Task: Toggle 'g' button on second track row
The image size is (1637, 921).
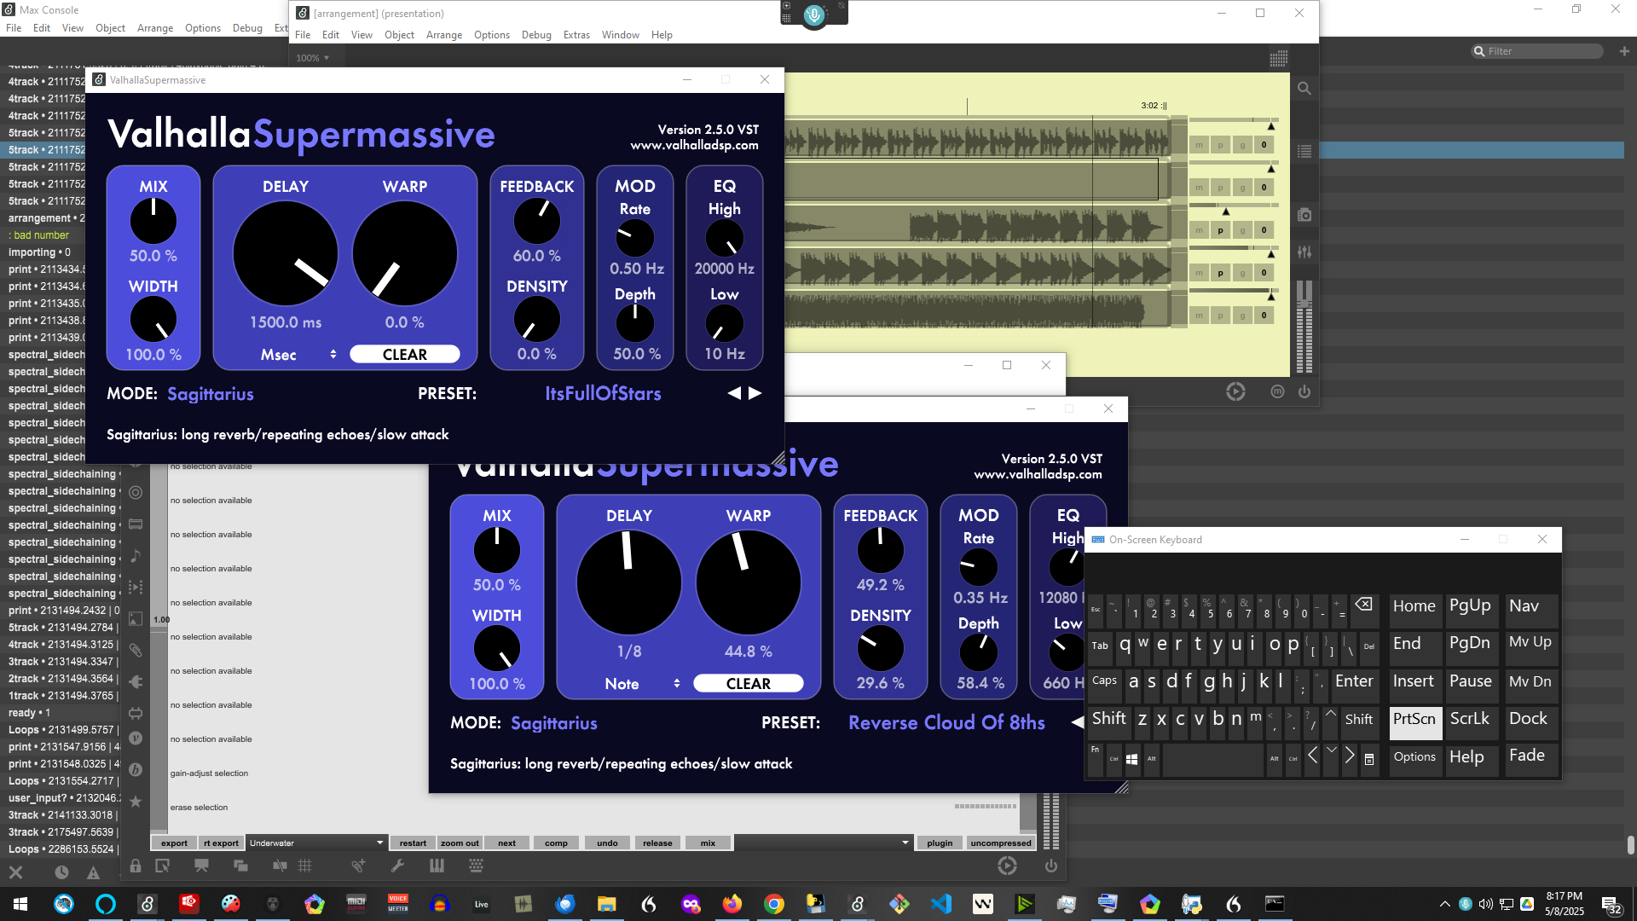Action: coord(1242,188)
